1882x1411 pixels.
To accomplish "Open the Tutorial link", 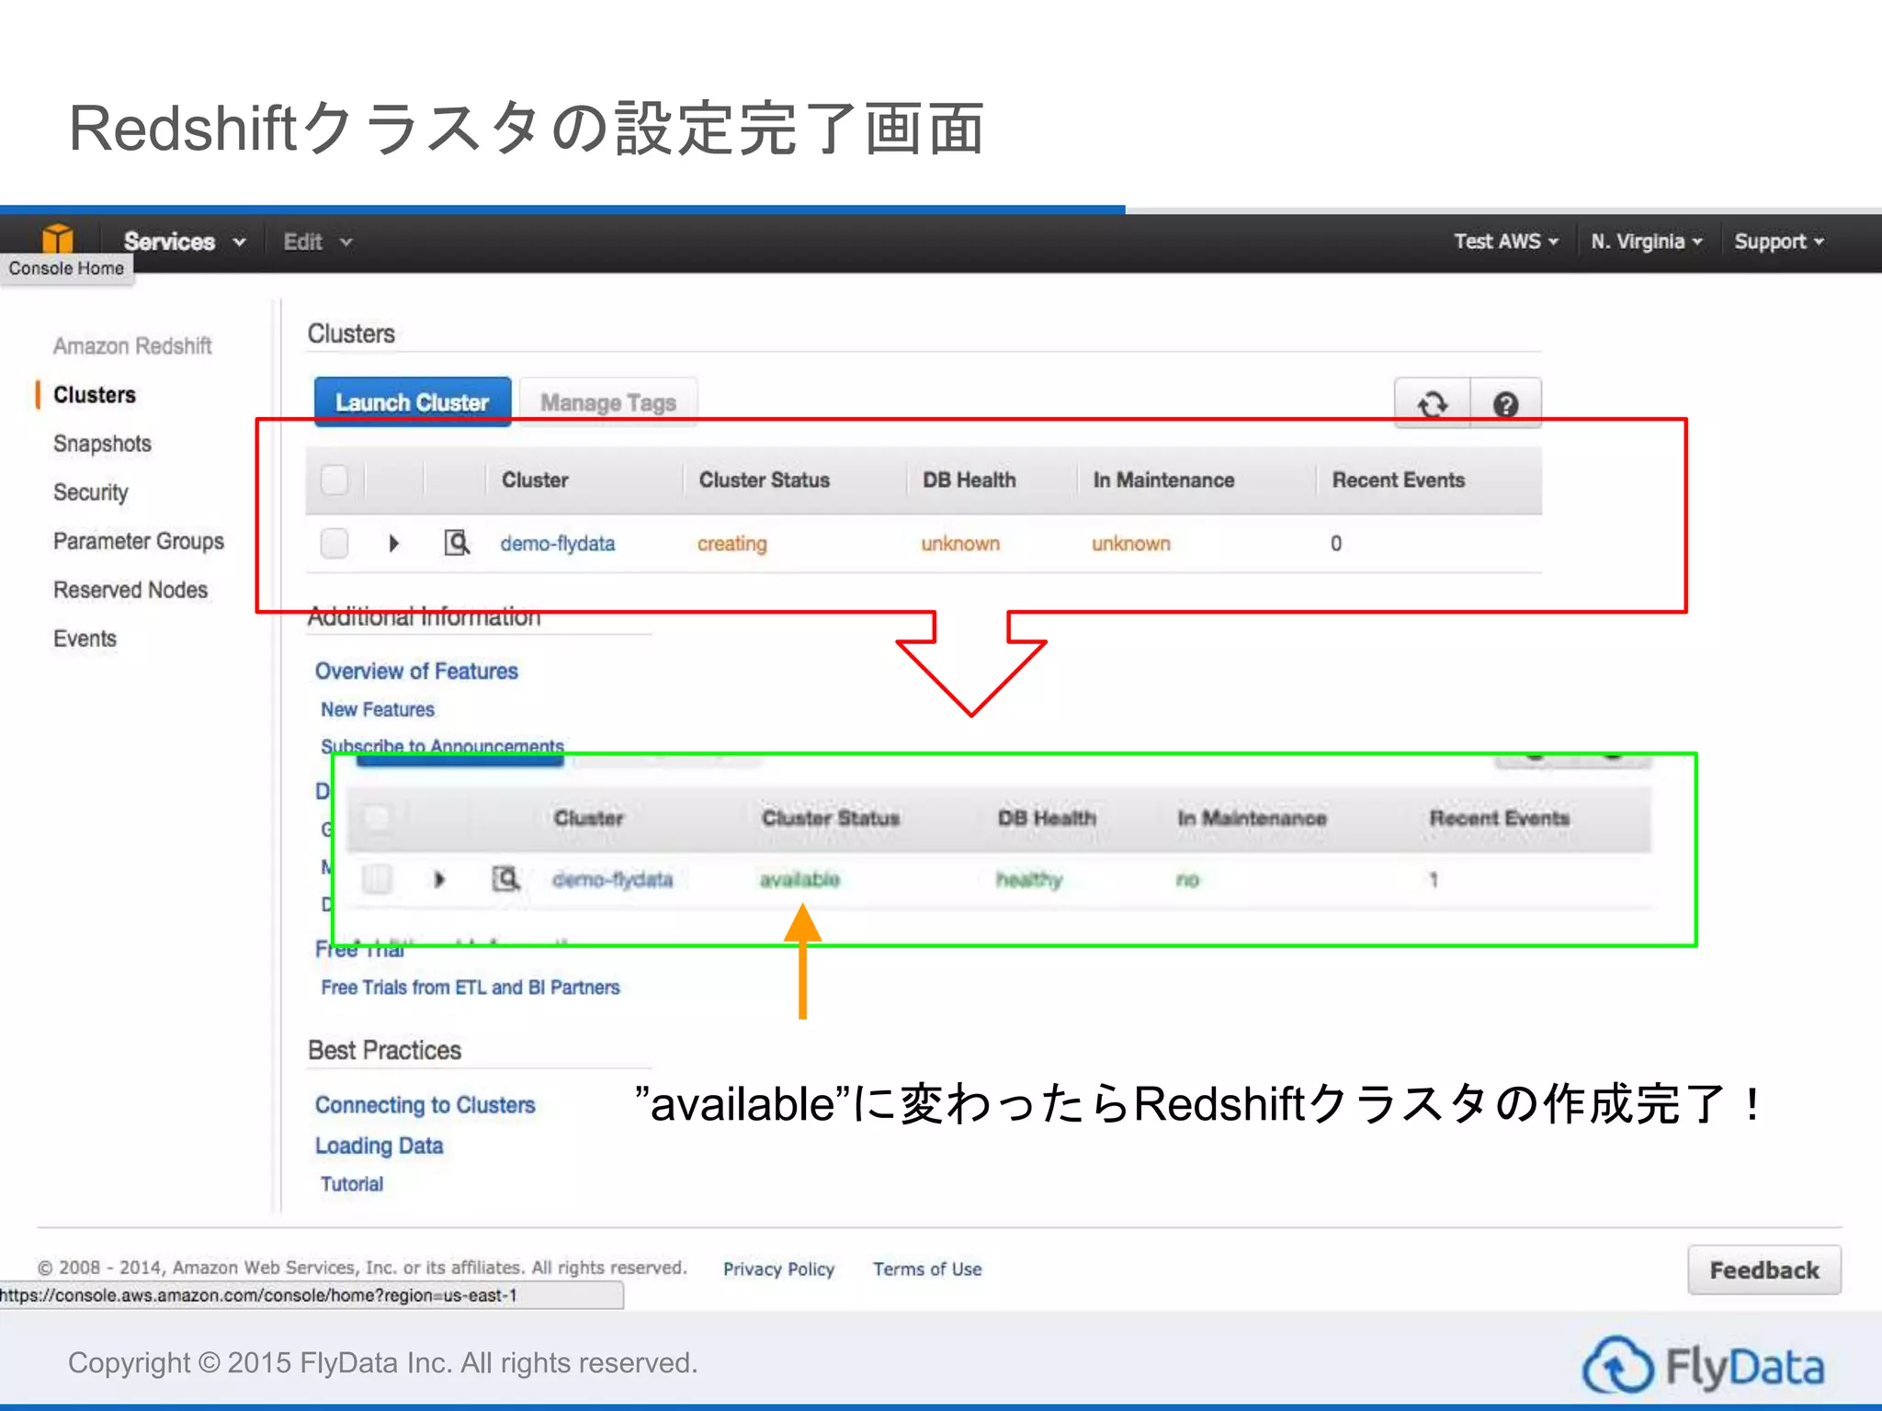I will [x=351, y=1184].
